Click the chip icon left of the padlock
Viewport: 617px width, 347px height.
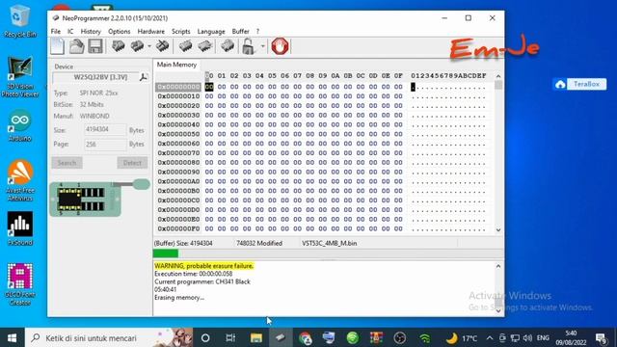[228, 46]
